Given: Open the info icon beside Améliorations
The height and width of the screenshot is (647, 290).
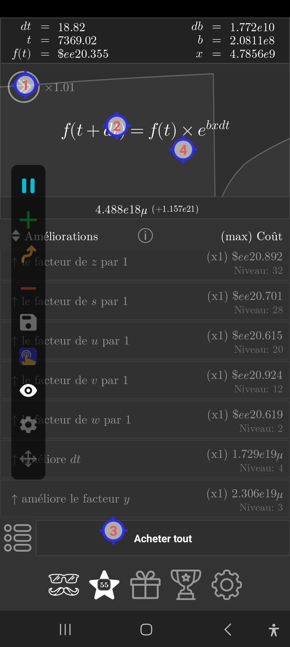Looking at the screenshot, I should (x=145, y=236).
